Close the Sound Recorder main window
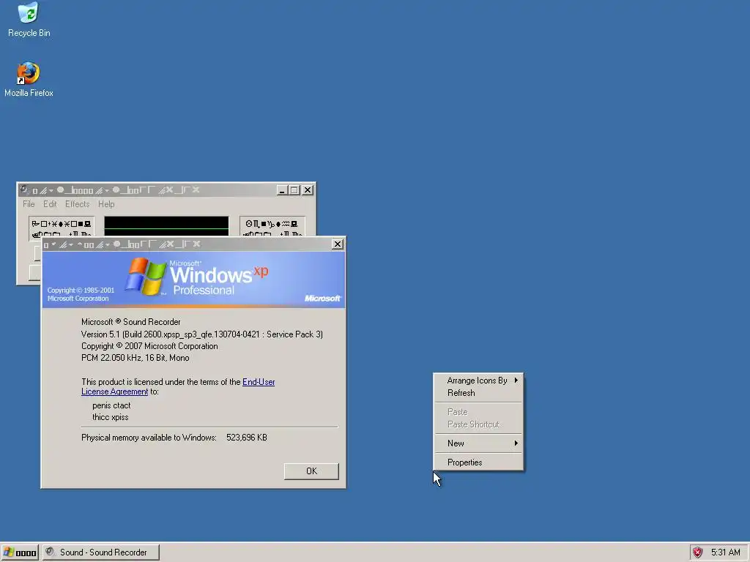 pos(308,190)
